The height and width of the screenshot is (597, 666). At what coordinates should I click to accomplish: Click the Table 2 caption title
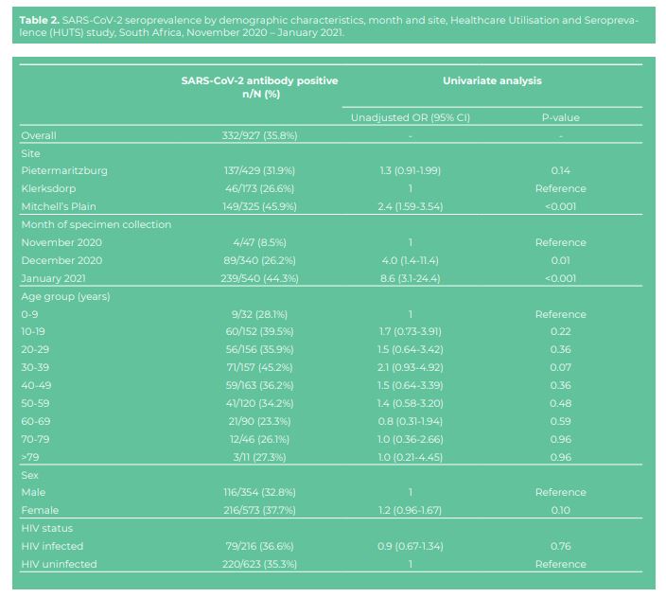coord(329,26)
